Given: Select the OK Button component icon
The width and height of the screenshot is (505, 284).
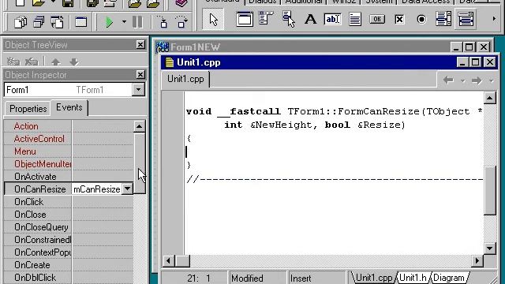Looking at the screenshot, I should click(x=377, y=19).
